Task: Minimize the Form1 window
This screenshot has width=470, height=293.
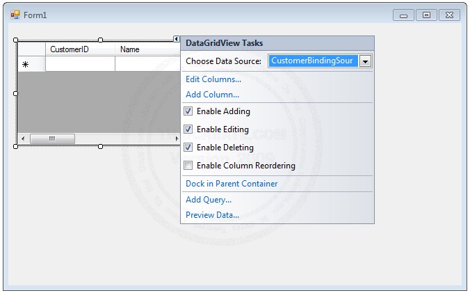Action: click(403, 15)
